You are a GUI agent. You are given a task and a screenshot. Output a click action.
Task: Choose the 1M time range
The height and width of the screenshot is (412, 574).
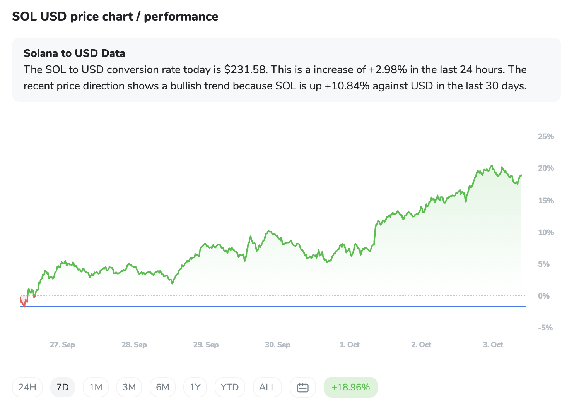click(96, 387)
